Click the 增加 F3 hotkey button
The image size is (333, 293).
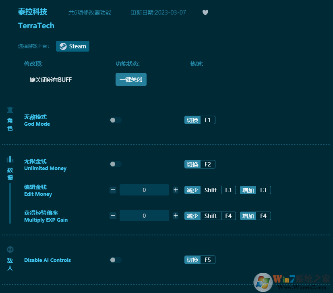coord(255,190)
